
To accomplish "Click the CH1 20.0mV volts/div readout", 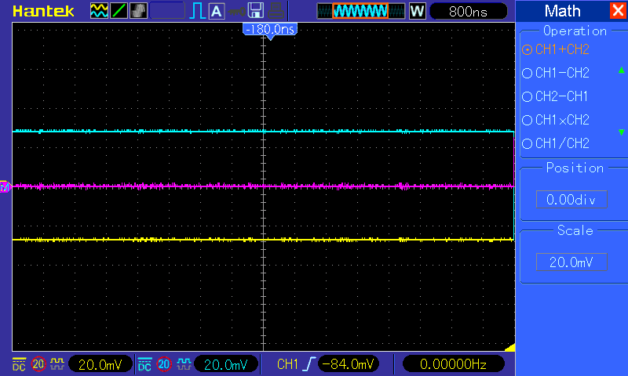I will (x=100, y=364).
